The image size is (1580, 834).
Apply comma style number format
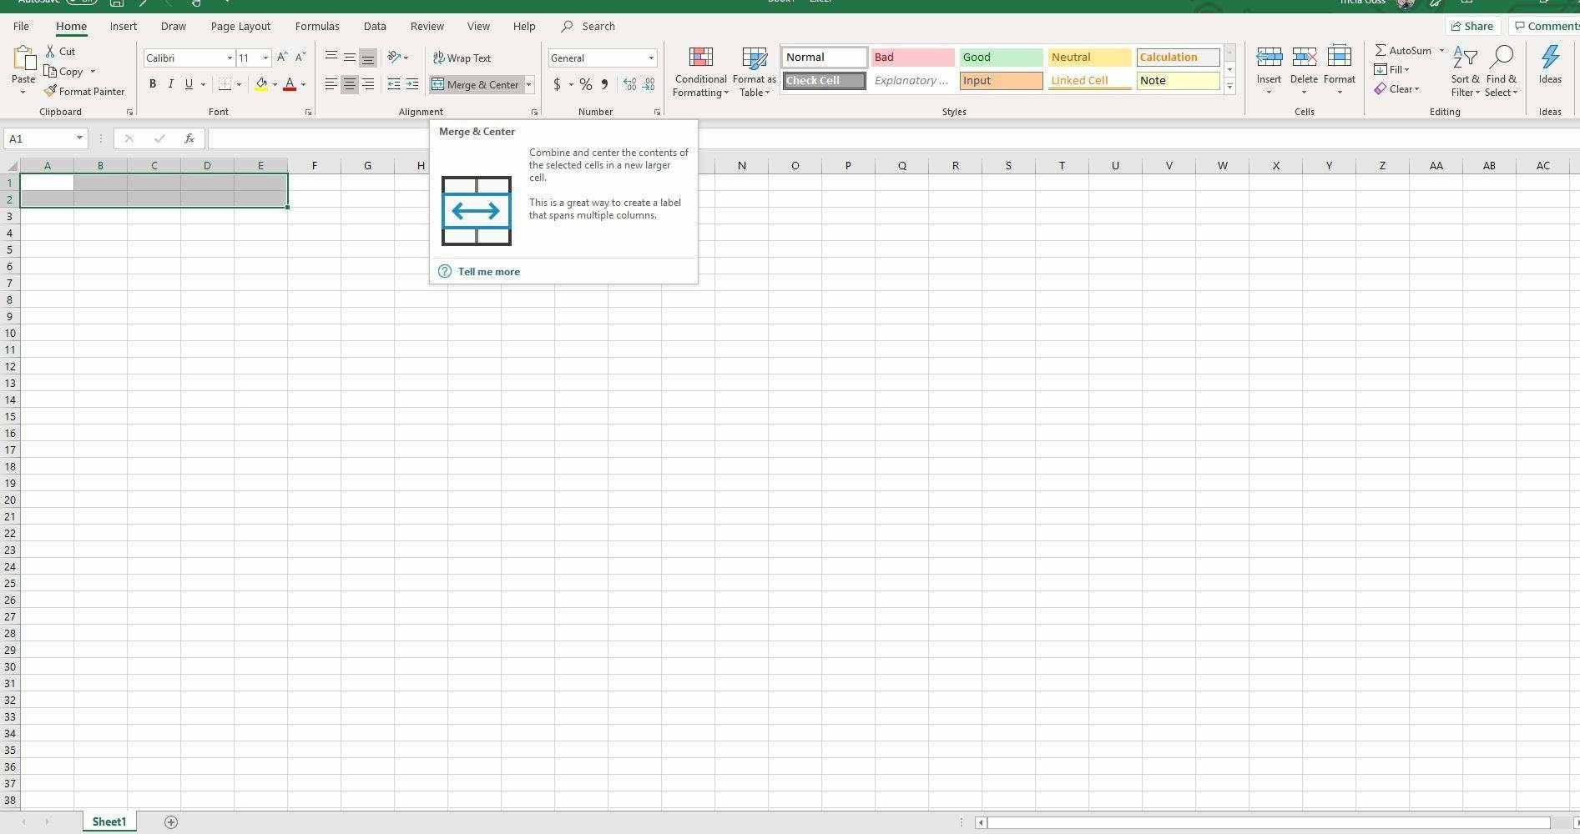[x=604, y=84]
